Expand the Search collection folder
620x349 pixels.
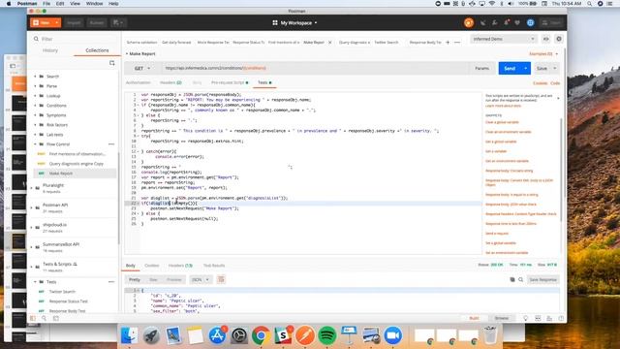click(x=52, y=77)
